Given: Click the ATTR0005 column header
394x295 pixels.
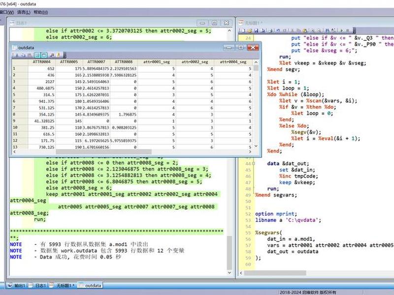Looking at the screenshot, I should pos(69,62).
